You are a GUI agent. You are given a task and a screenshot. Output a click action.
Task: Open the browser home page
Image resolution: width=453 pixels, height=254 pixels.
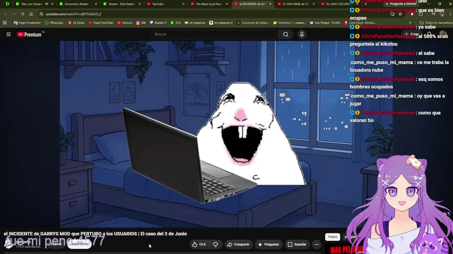pyautogui.click(x=31, y=14)
